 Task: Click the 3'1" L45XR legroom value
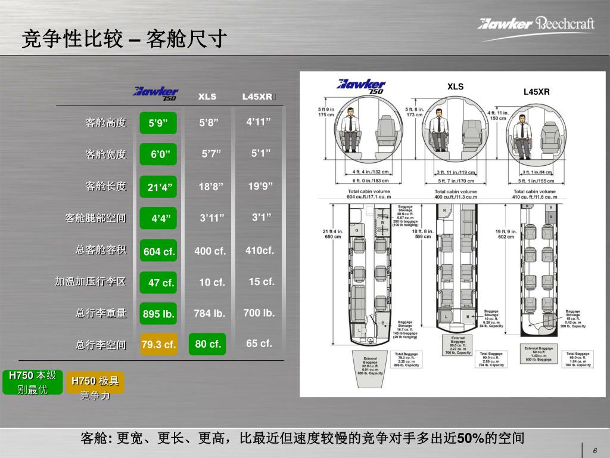[262, 217]
